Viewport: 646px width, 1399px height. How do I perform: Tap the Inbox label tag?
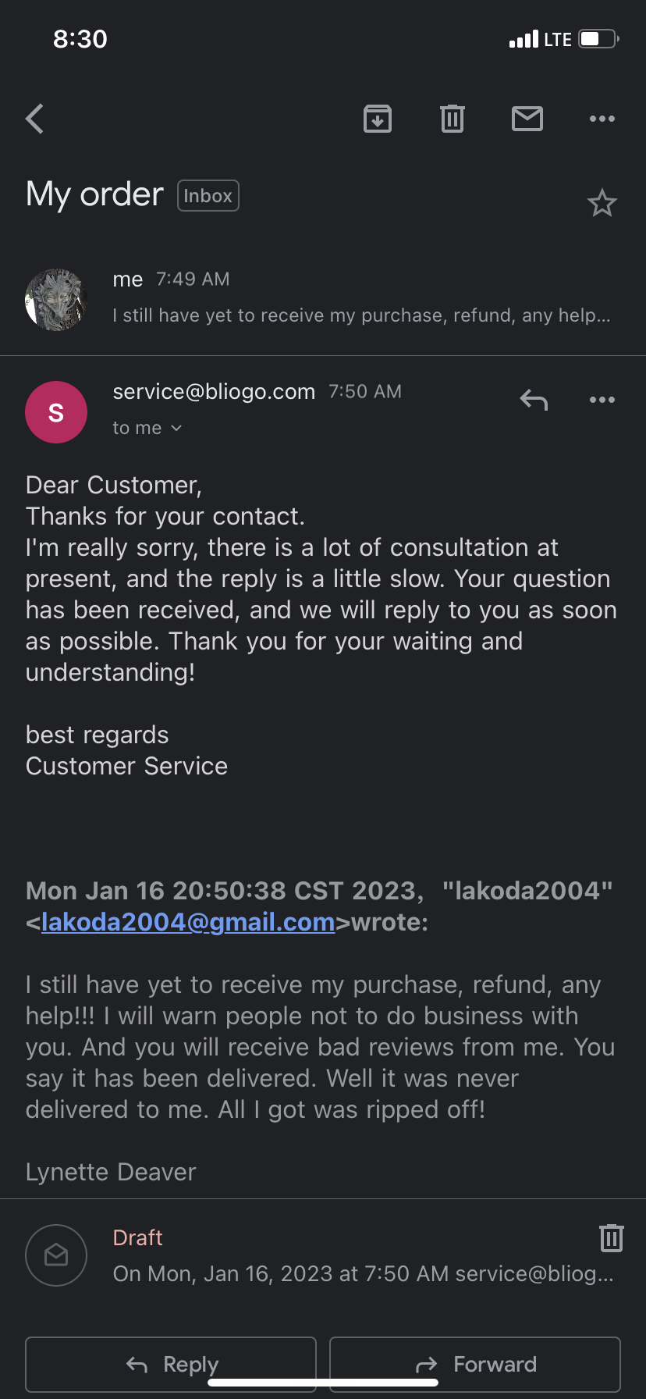pos(208,196)
